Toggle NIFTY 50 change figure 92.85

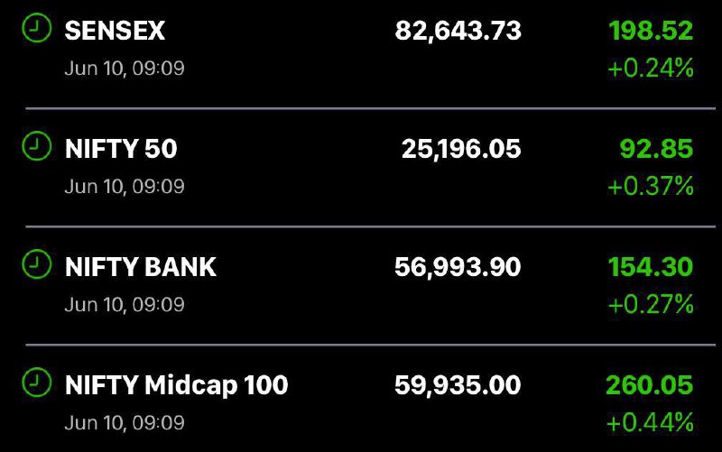click(x=657, y=149)
